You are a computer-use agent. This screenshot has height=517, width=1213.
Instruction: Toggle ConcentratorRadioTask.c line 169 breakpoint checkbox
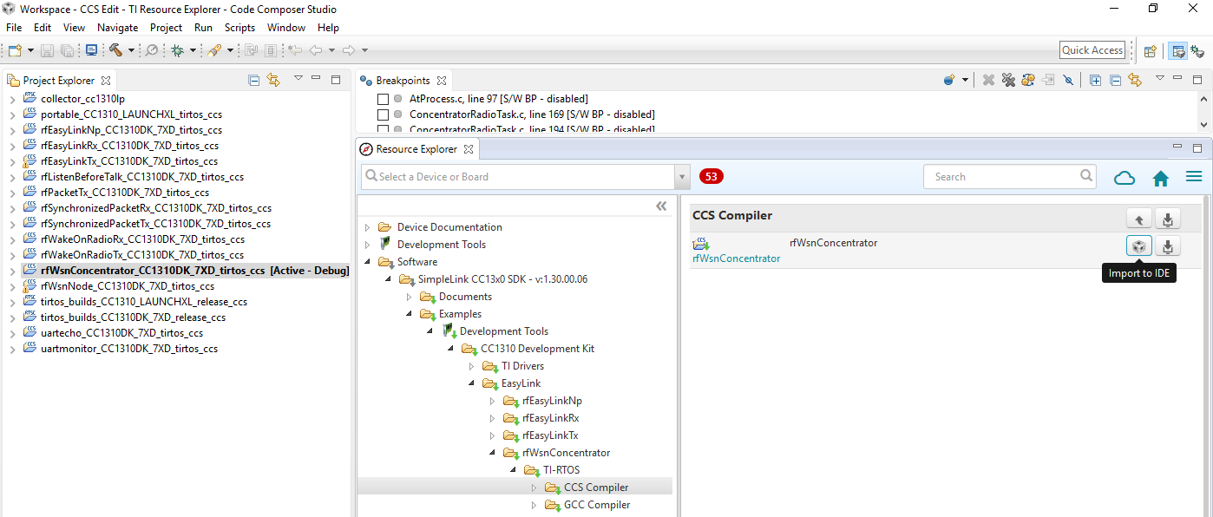coord(383,115)
